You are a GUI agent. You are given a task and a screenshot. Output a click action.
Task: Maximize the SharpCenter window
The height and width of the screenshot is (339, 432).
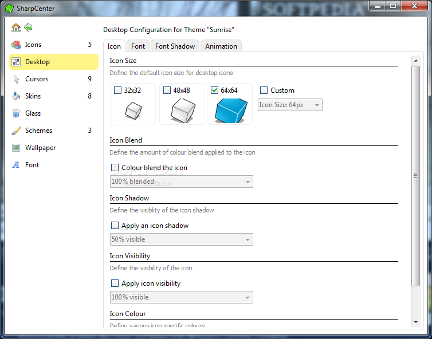pyautogui.click(x=393, y=6)
